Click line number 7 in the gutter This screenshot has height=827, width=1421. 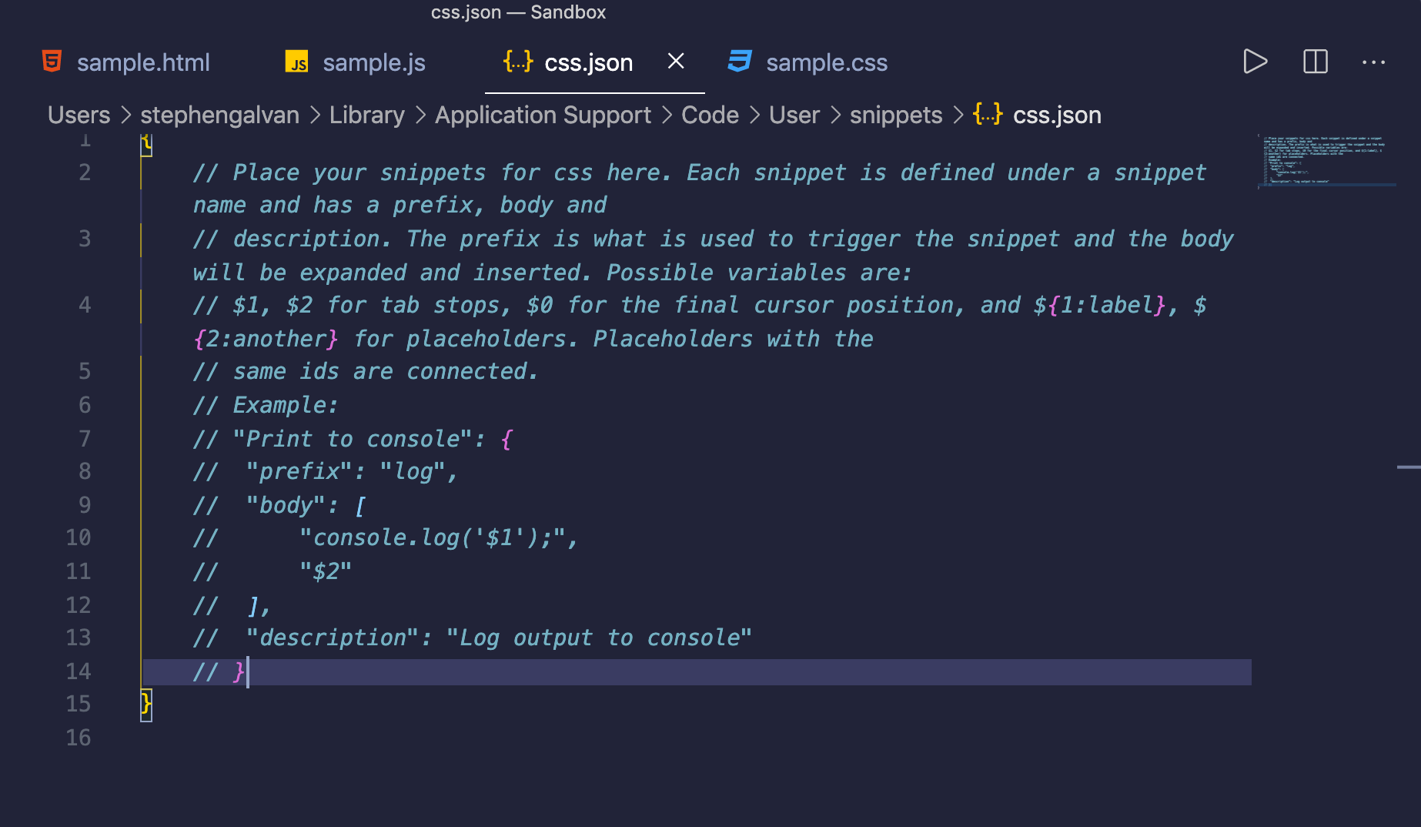click(x=83, y=438)
